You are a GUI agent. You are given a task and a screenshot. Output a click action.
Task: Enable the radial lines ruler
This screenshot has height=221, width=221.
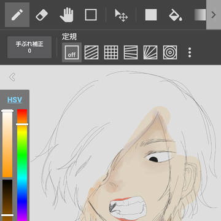pyautogui.click(x=150, y=52)
